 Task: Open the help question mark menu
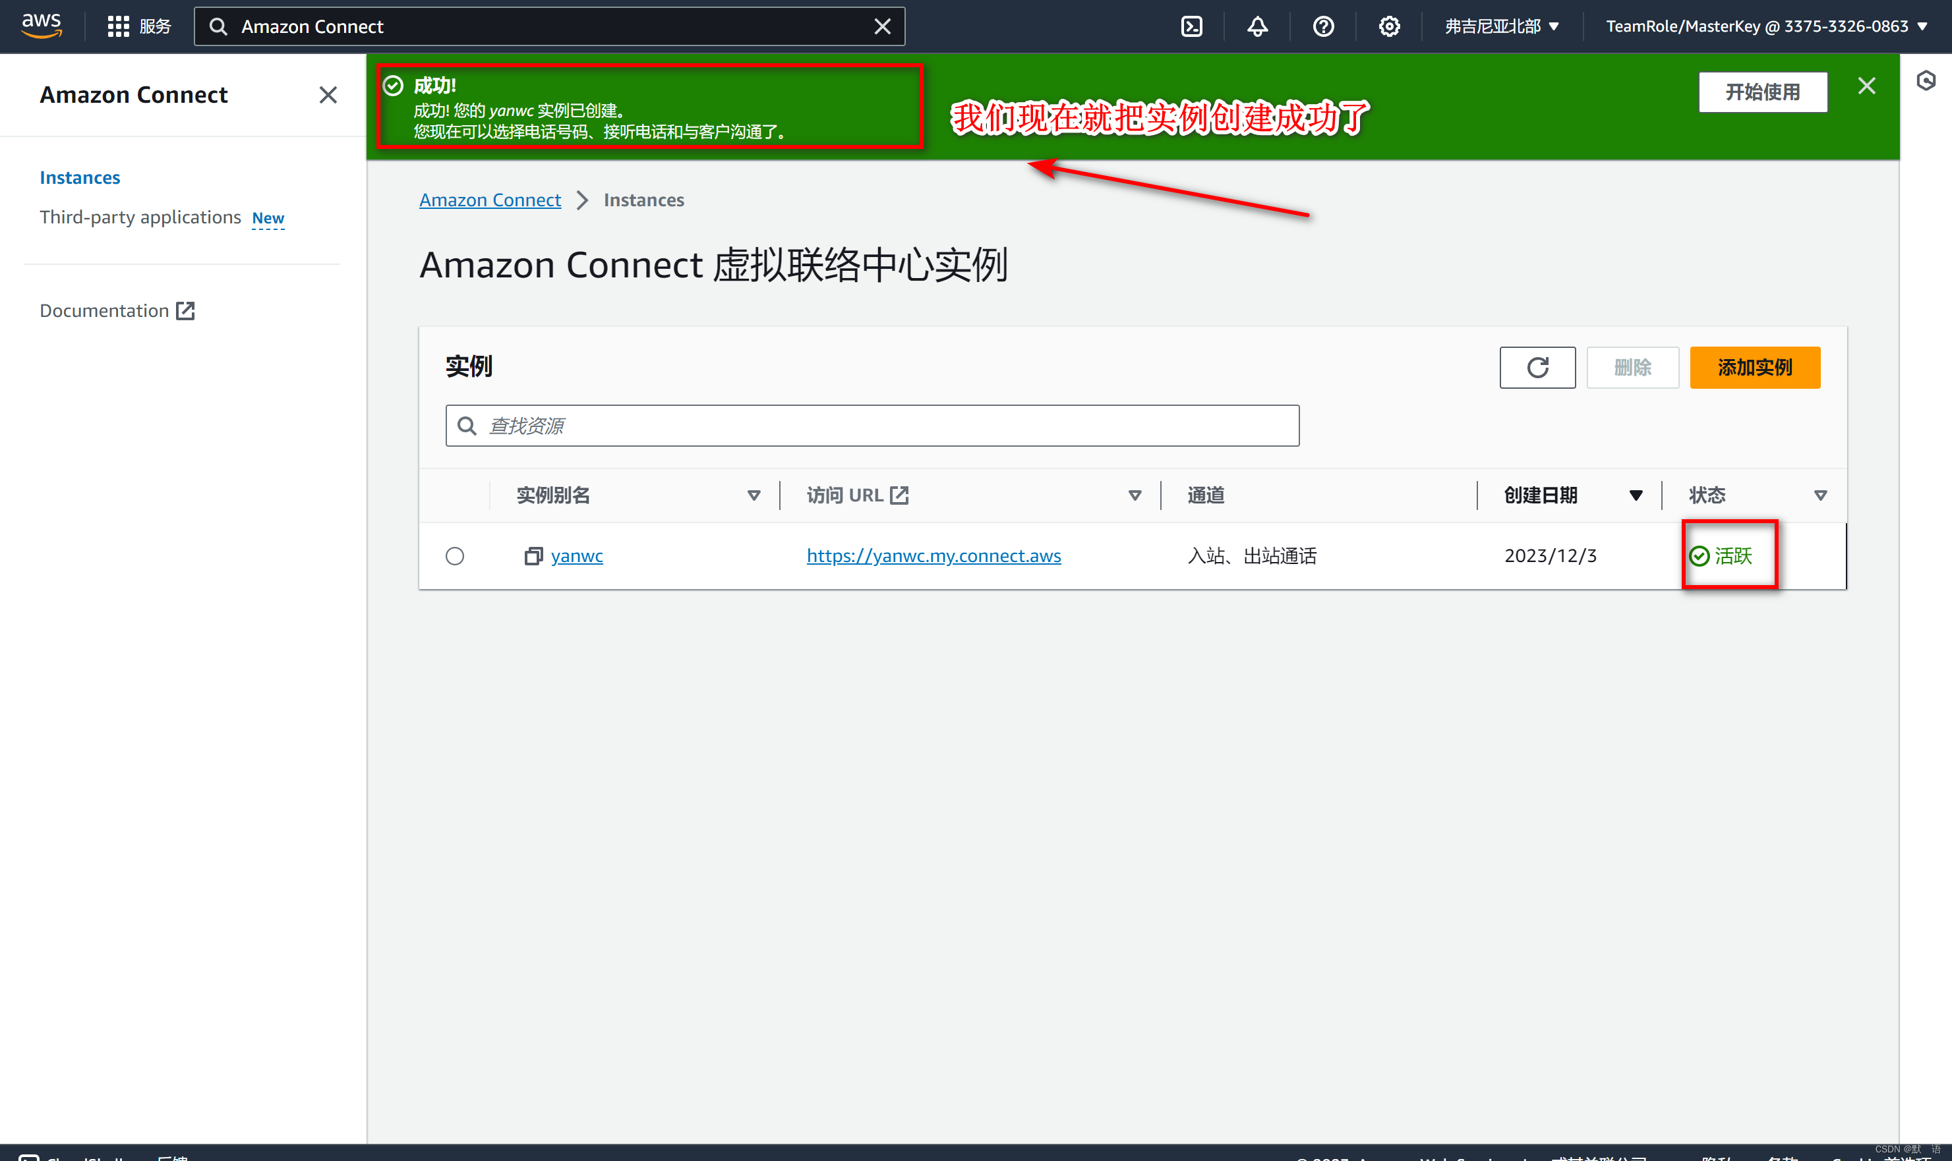(1322, 26)
